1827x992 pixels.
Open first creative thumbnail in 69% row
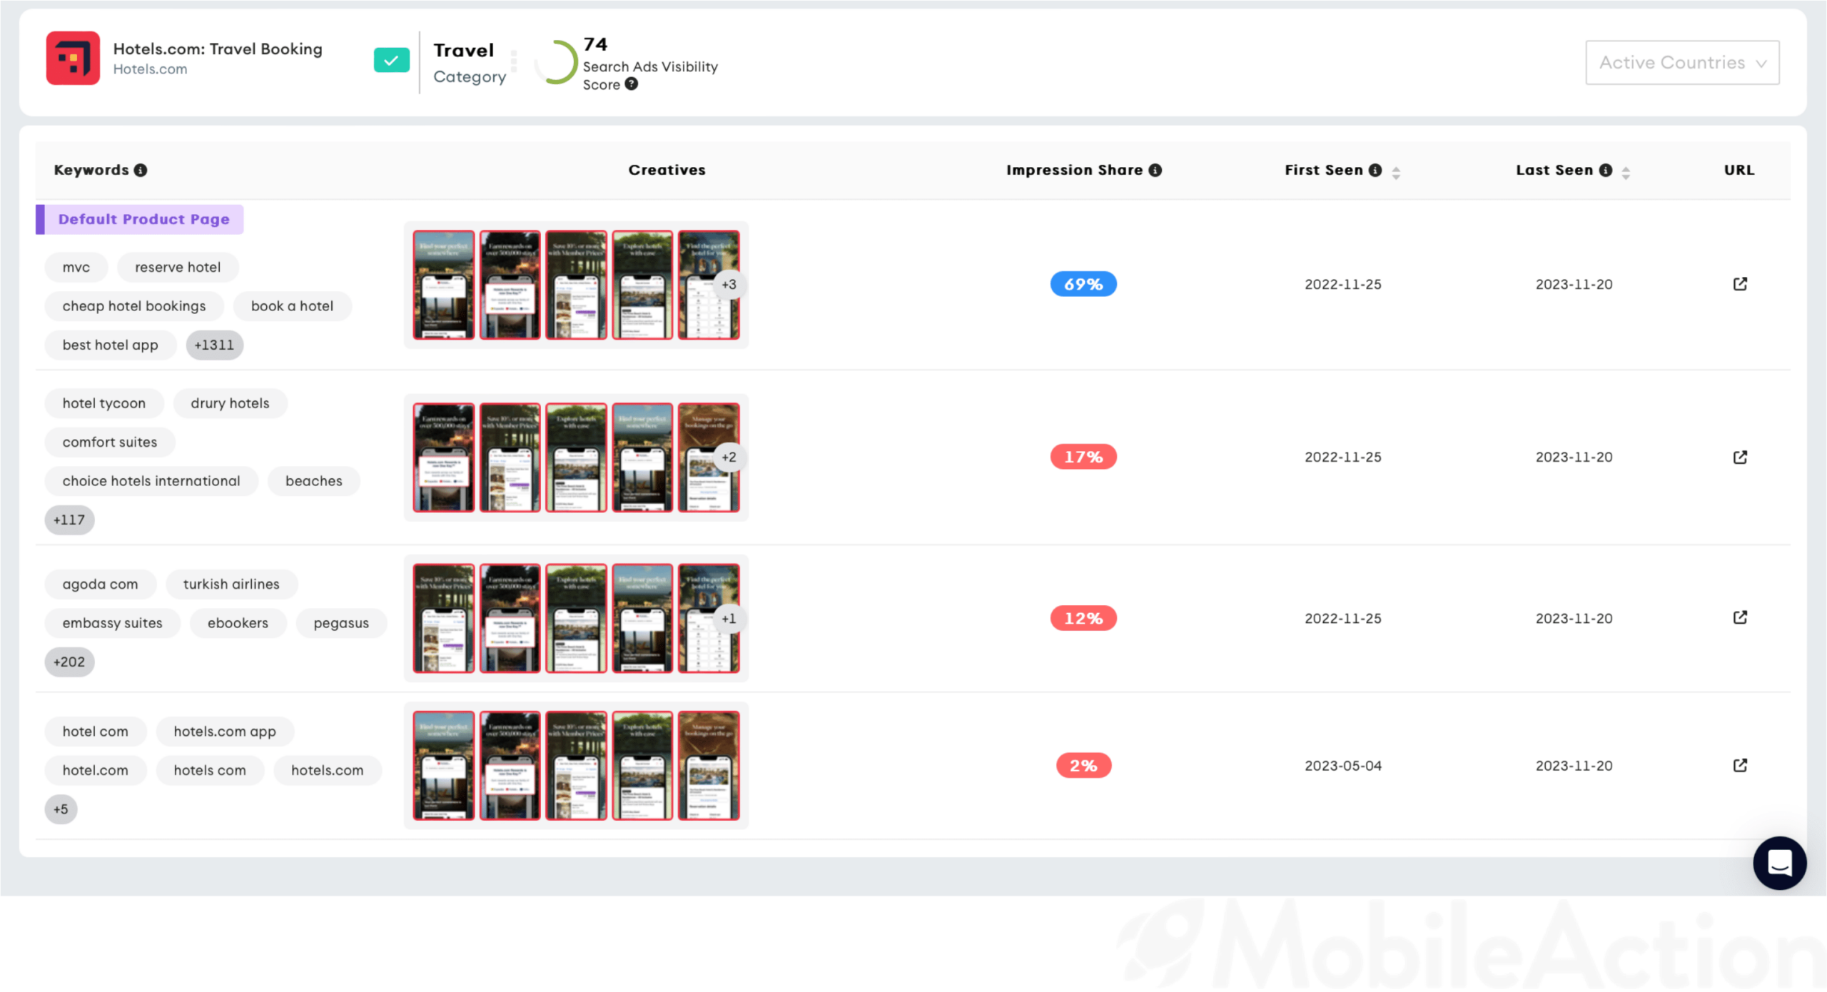click(444, 285)
